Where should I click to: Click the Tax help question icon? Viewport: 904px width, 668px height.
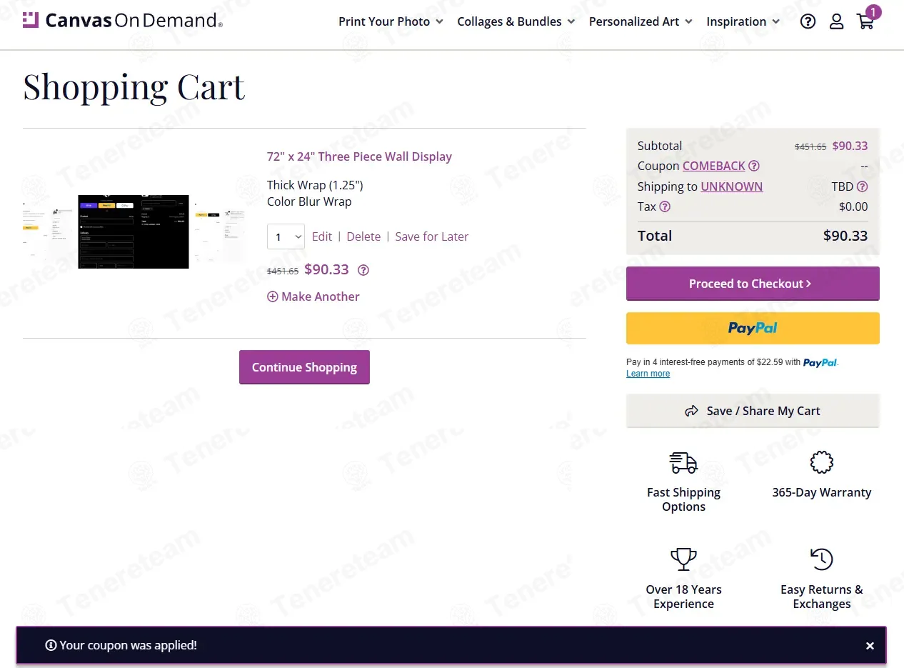pyautogui.click(x=665, y=206)
